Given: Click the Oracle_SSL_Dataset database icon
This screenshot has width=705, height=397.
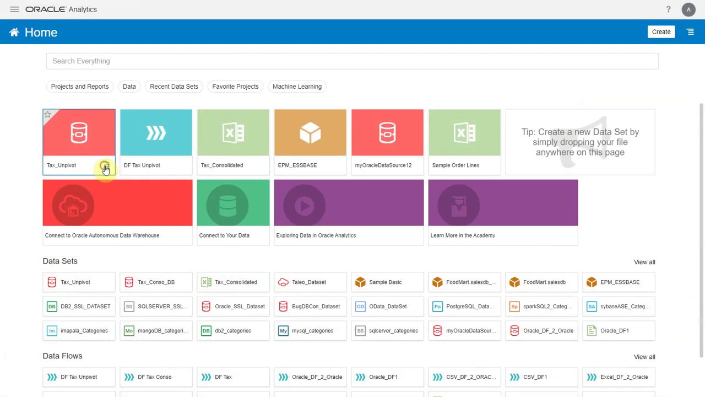Looking at the screenshot, I should (206, 307).
